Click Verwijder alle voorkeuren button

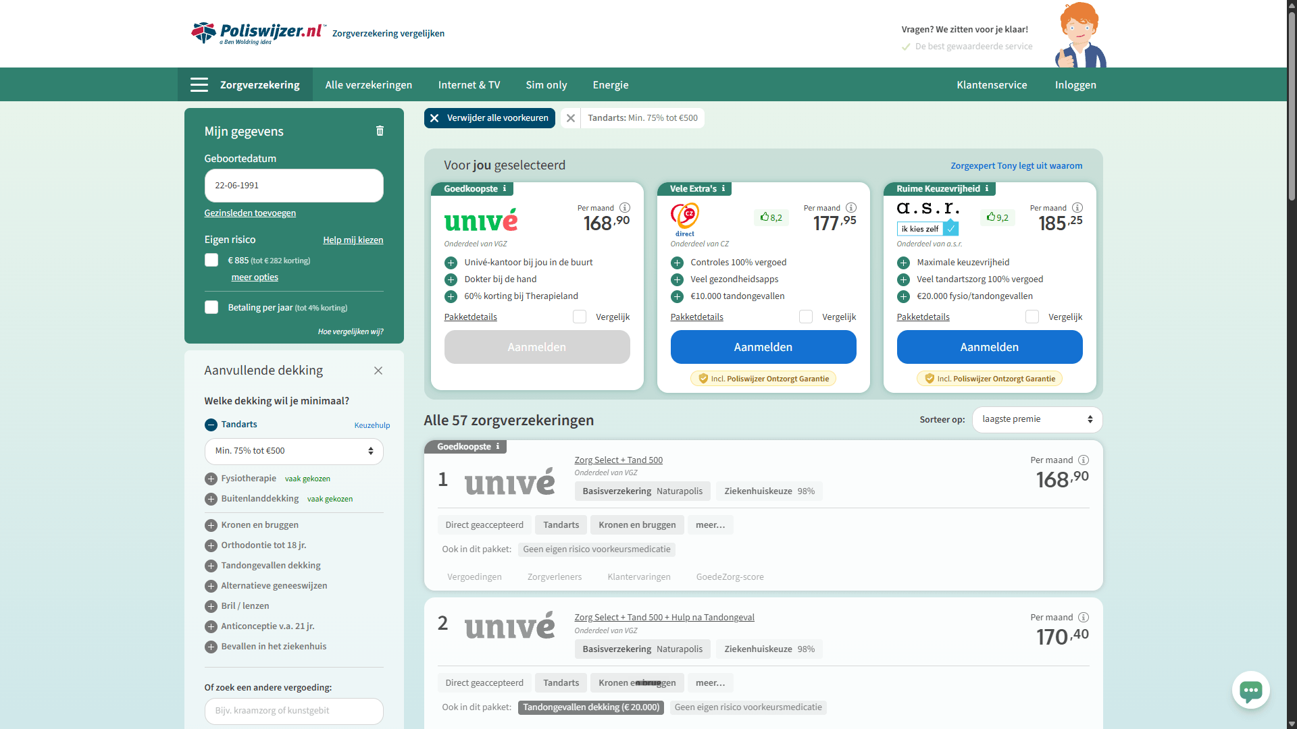point(490,118)
